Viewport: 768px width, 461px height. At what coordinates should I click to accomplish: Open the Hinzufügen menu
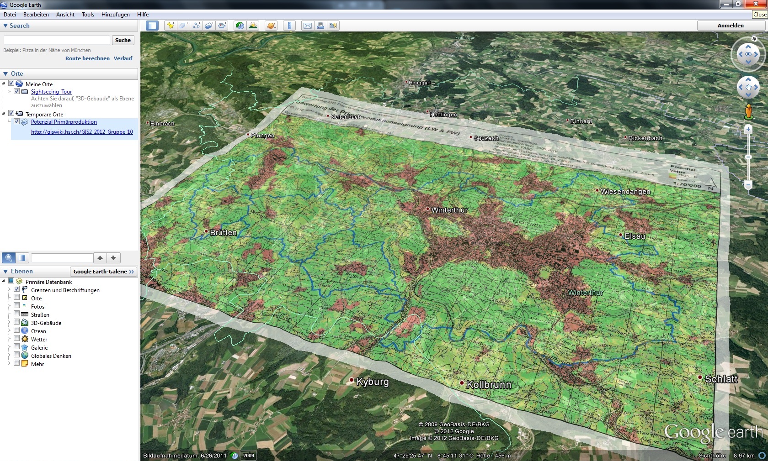pos(116,14)
